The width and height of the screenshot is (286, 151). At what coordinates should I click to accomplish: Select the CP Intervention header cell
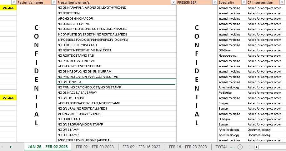point(266,2)
